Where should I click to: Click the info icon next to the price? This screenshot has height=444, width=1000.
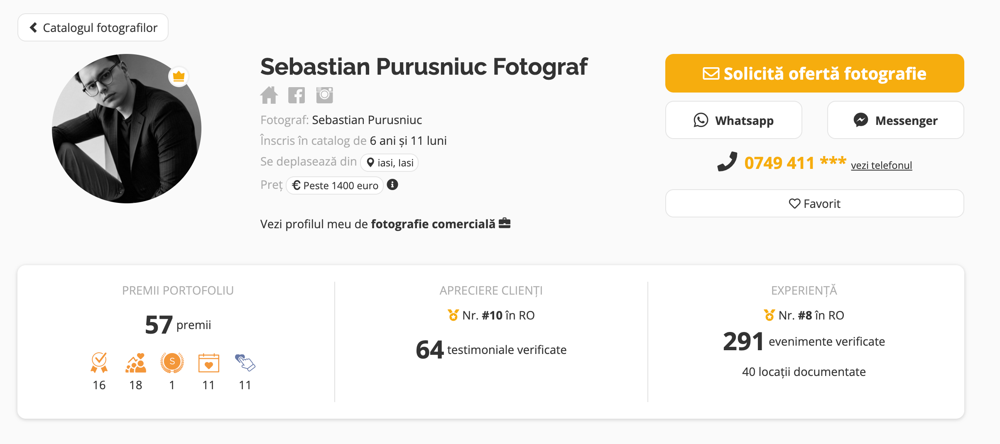point(392,185)
